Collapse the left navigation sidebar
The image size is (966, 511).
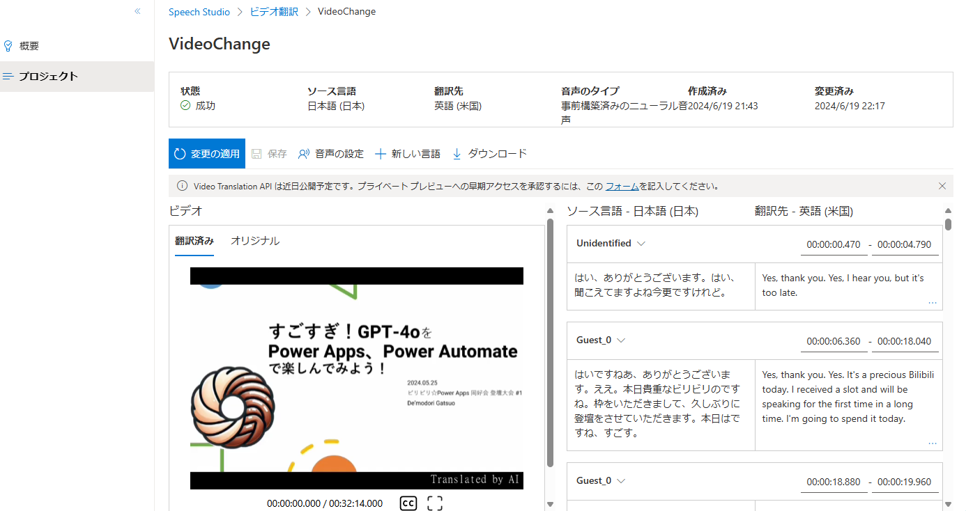tap(137, 11)
